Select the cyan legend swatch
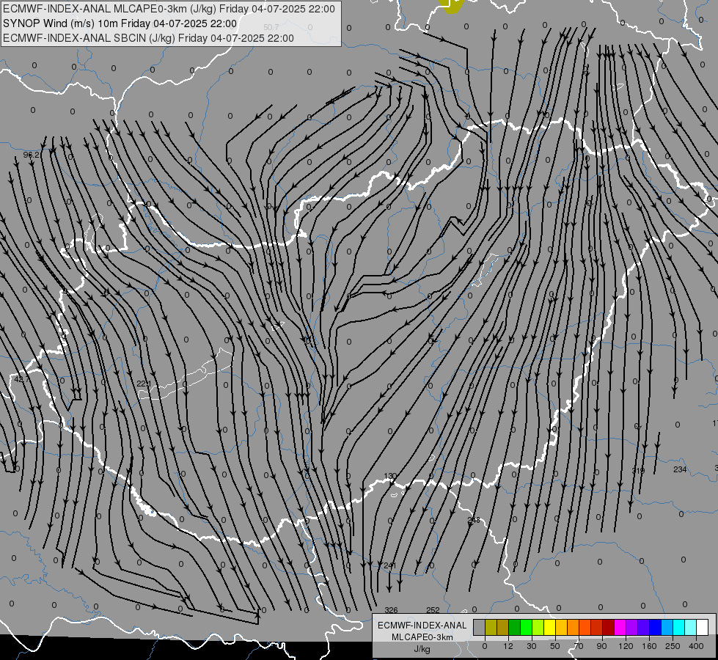This screenshot has width=718, height=660. pos(679,628)
